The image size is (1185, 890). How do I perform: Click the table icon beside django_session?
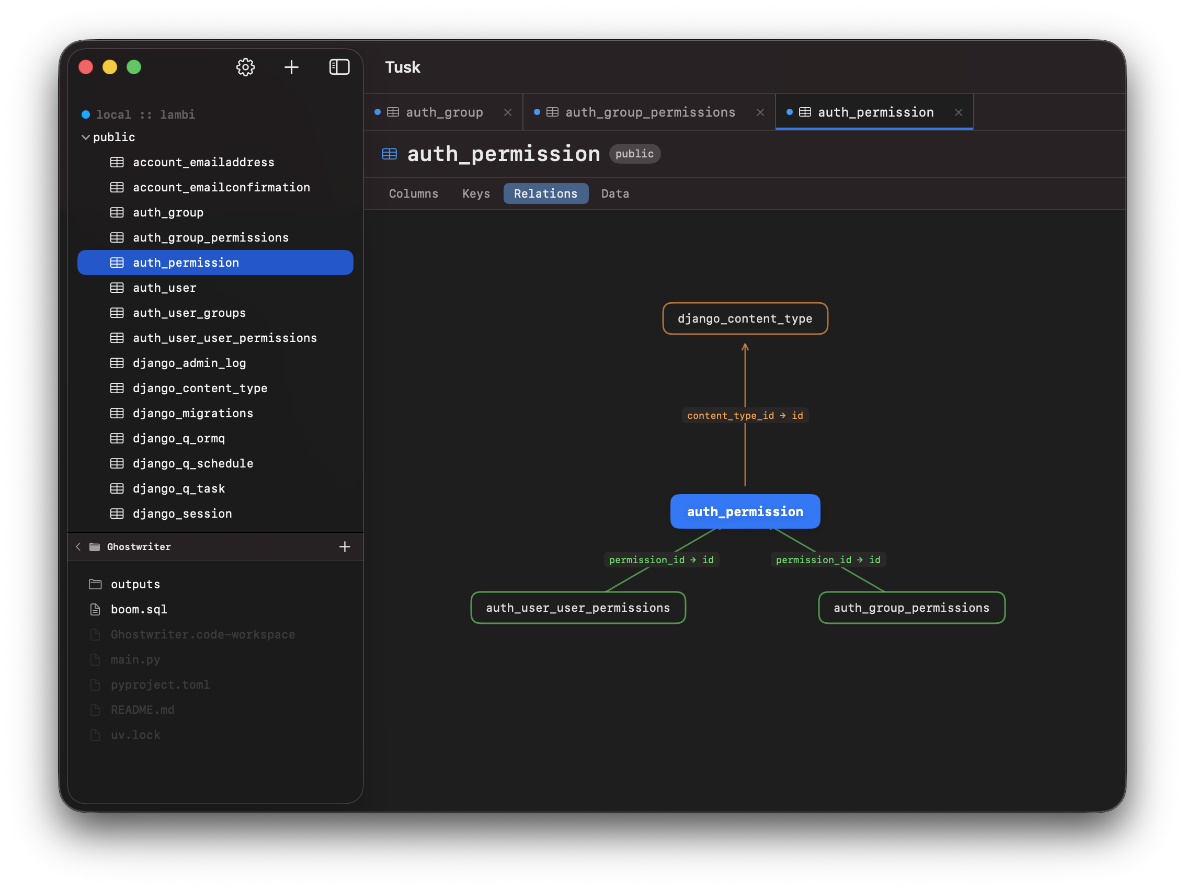click(x=117, y=514)
